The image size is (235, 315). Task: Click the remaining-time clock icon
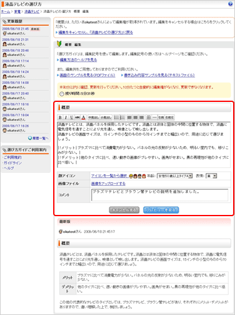pos(62,94)
